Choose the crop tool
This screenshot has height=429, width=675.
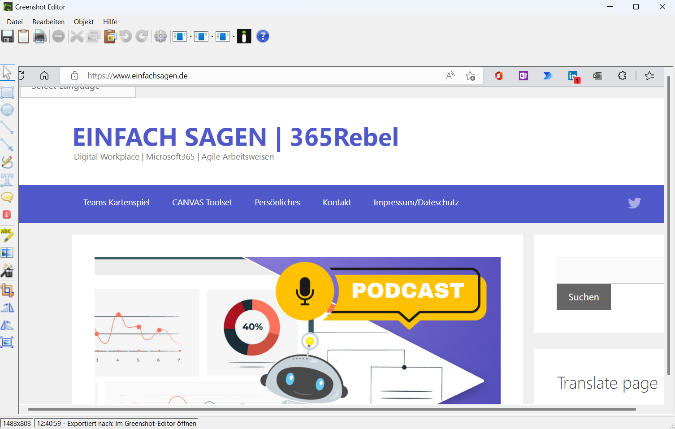click(7, 290)
